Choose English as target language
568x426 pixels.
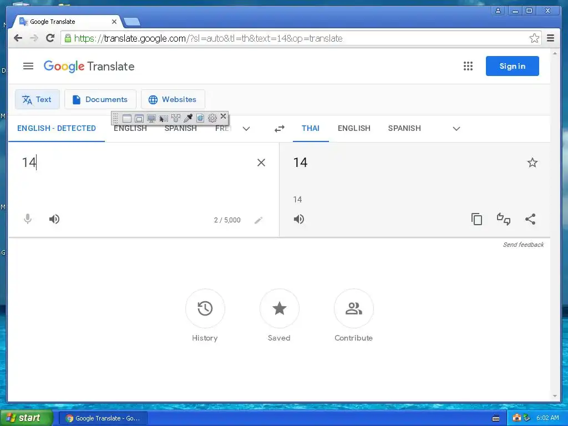pos(354,128)
